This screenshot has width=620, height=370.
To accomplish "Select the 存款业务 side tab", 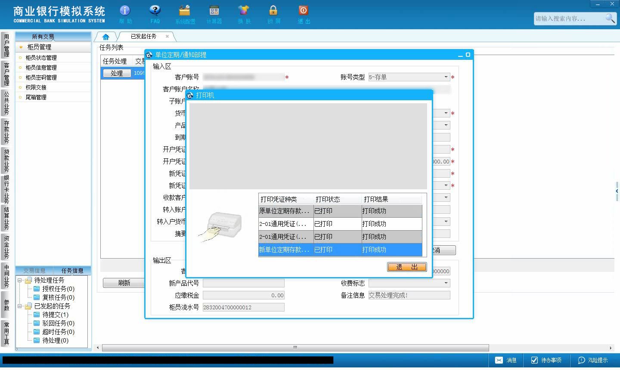I will [x=6, y=132].
